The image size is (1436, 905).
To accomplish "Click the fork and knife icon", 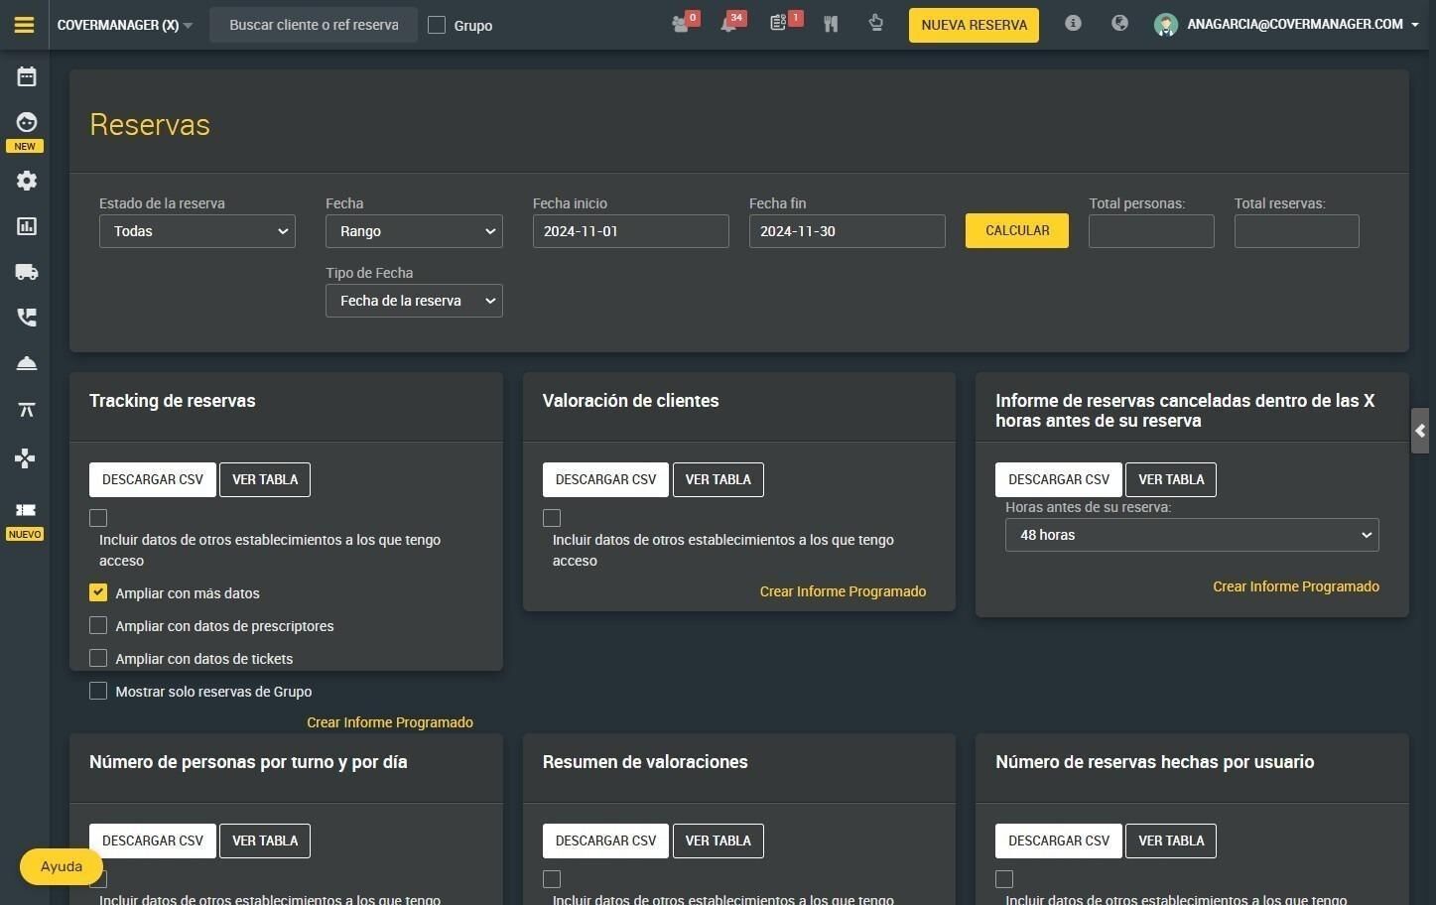I will 831,24.
